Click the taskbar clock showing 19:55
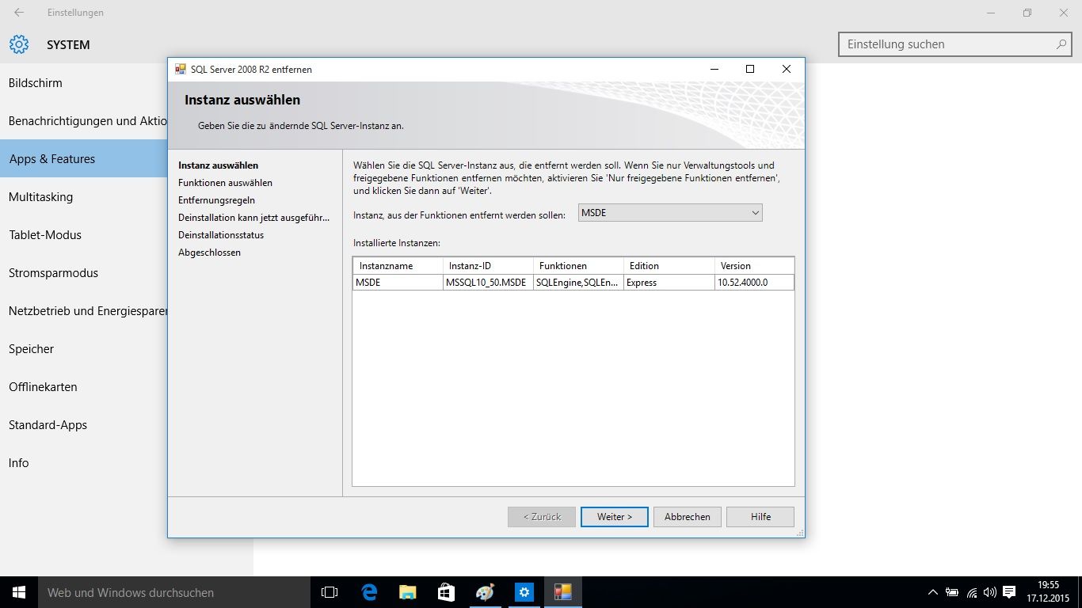The image size is (1082, 608). point(1048,592)
